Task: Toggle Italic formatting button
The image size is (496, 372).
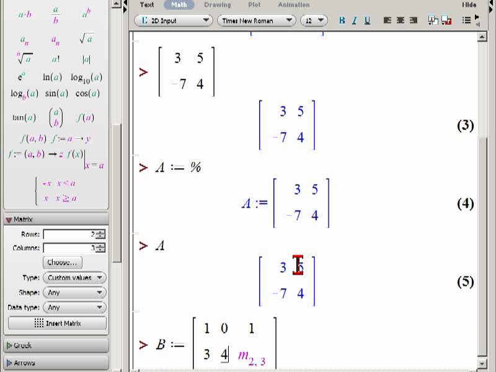Action: pos(354,20)
